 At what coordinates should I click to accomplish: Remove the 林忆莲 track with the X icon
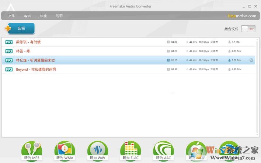[x=251, y=60]
